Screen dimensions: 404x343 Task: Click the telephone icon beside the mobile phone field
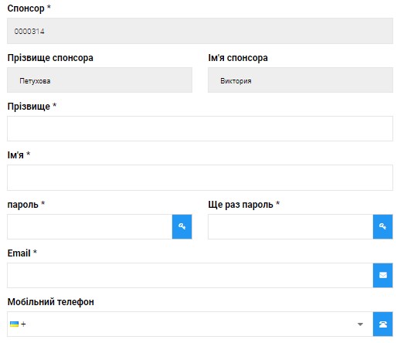point(382,324)
